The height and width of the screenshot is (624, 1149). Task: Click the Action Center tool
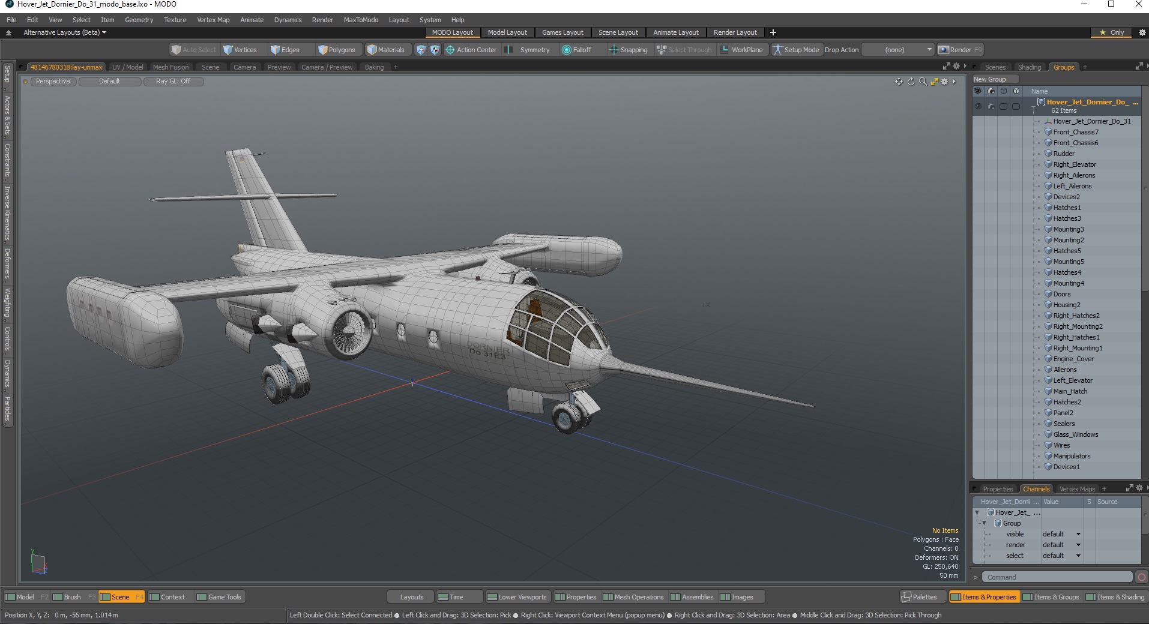coord(471,50)
